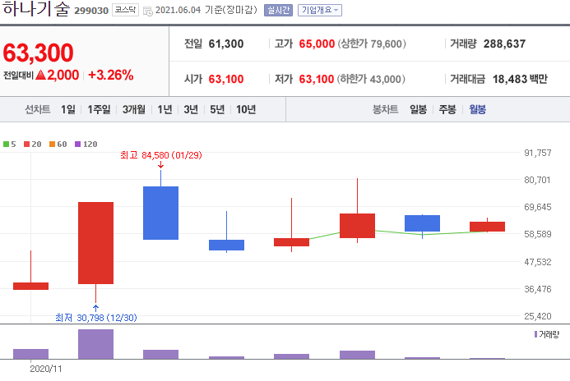Select the 1일 line chart tab
Image resolution: width=570 pixels, height=381 pixels.
click(68, 109)
